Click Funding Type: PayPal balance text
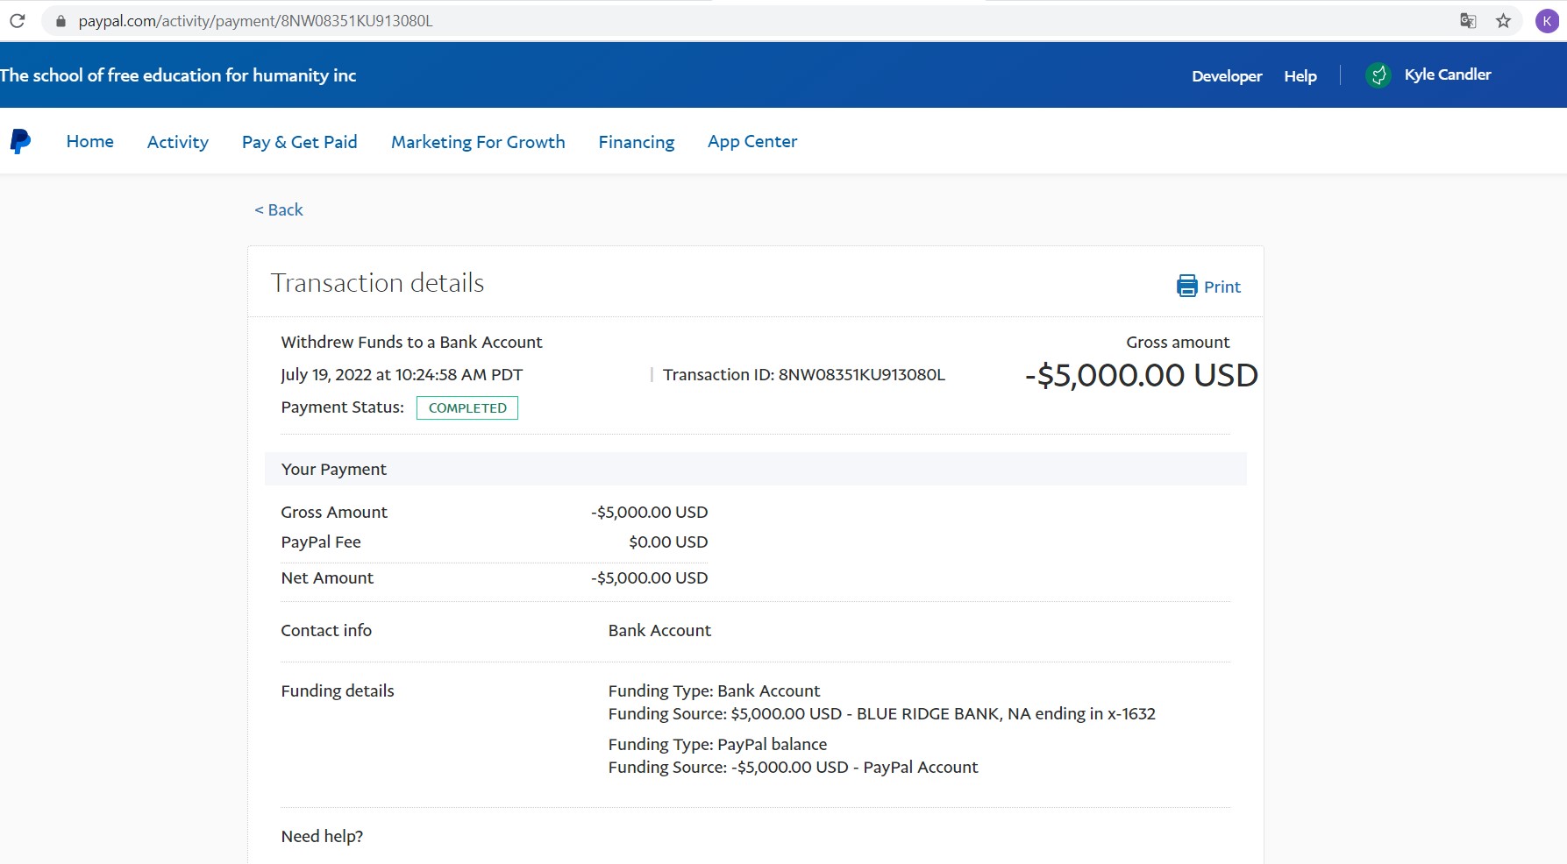The image size is (1567, 864). pyautogui.click(x=717, y=744)
